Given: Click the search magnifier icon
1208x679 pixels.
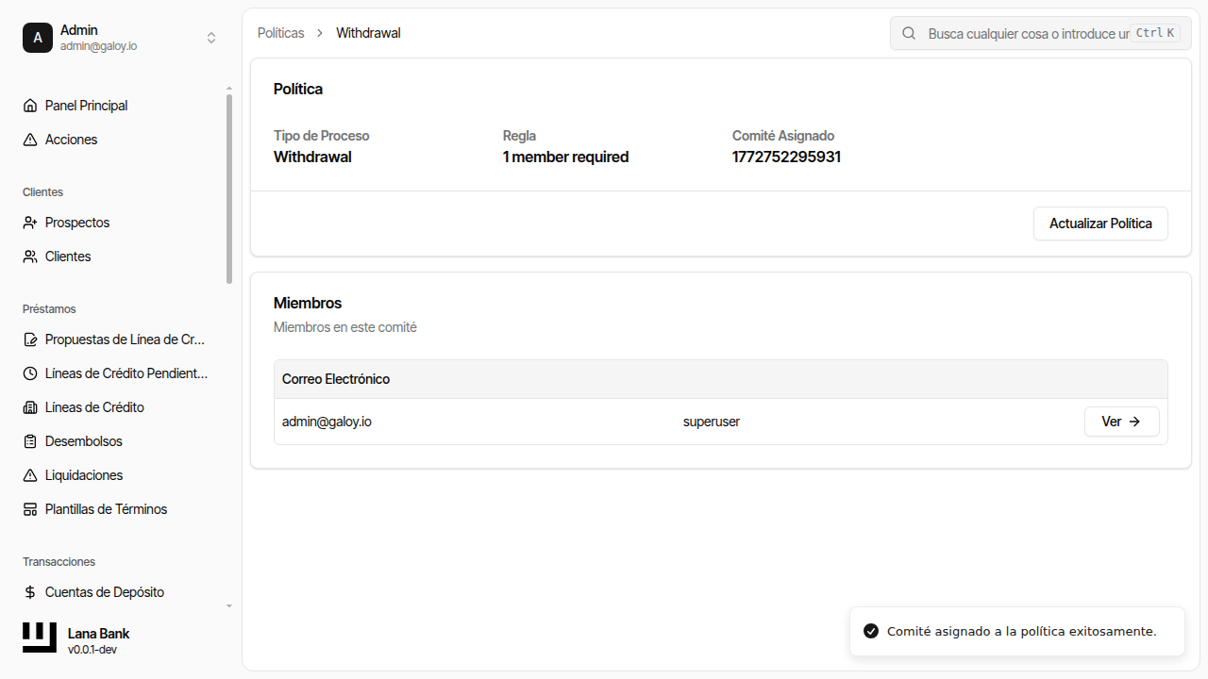Looking at the screenshot, I should coord(909,33).
